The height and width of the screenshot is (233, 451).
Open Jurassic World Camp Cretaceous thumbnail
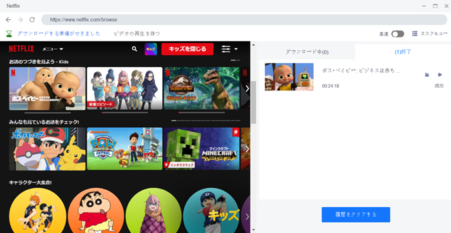pyautogui.click(x=202, y=88)
